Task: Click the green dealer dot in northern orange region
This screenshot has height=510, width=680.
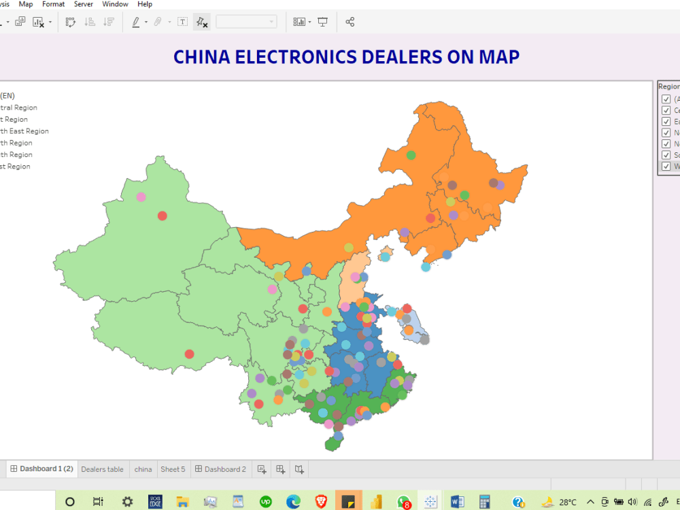Action: 411,155
